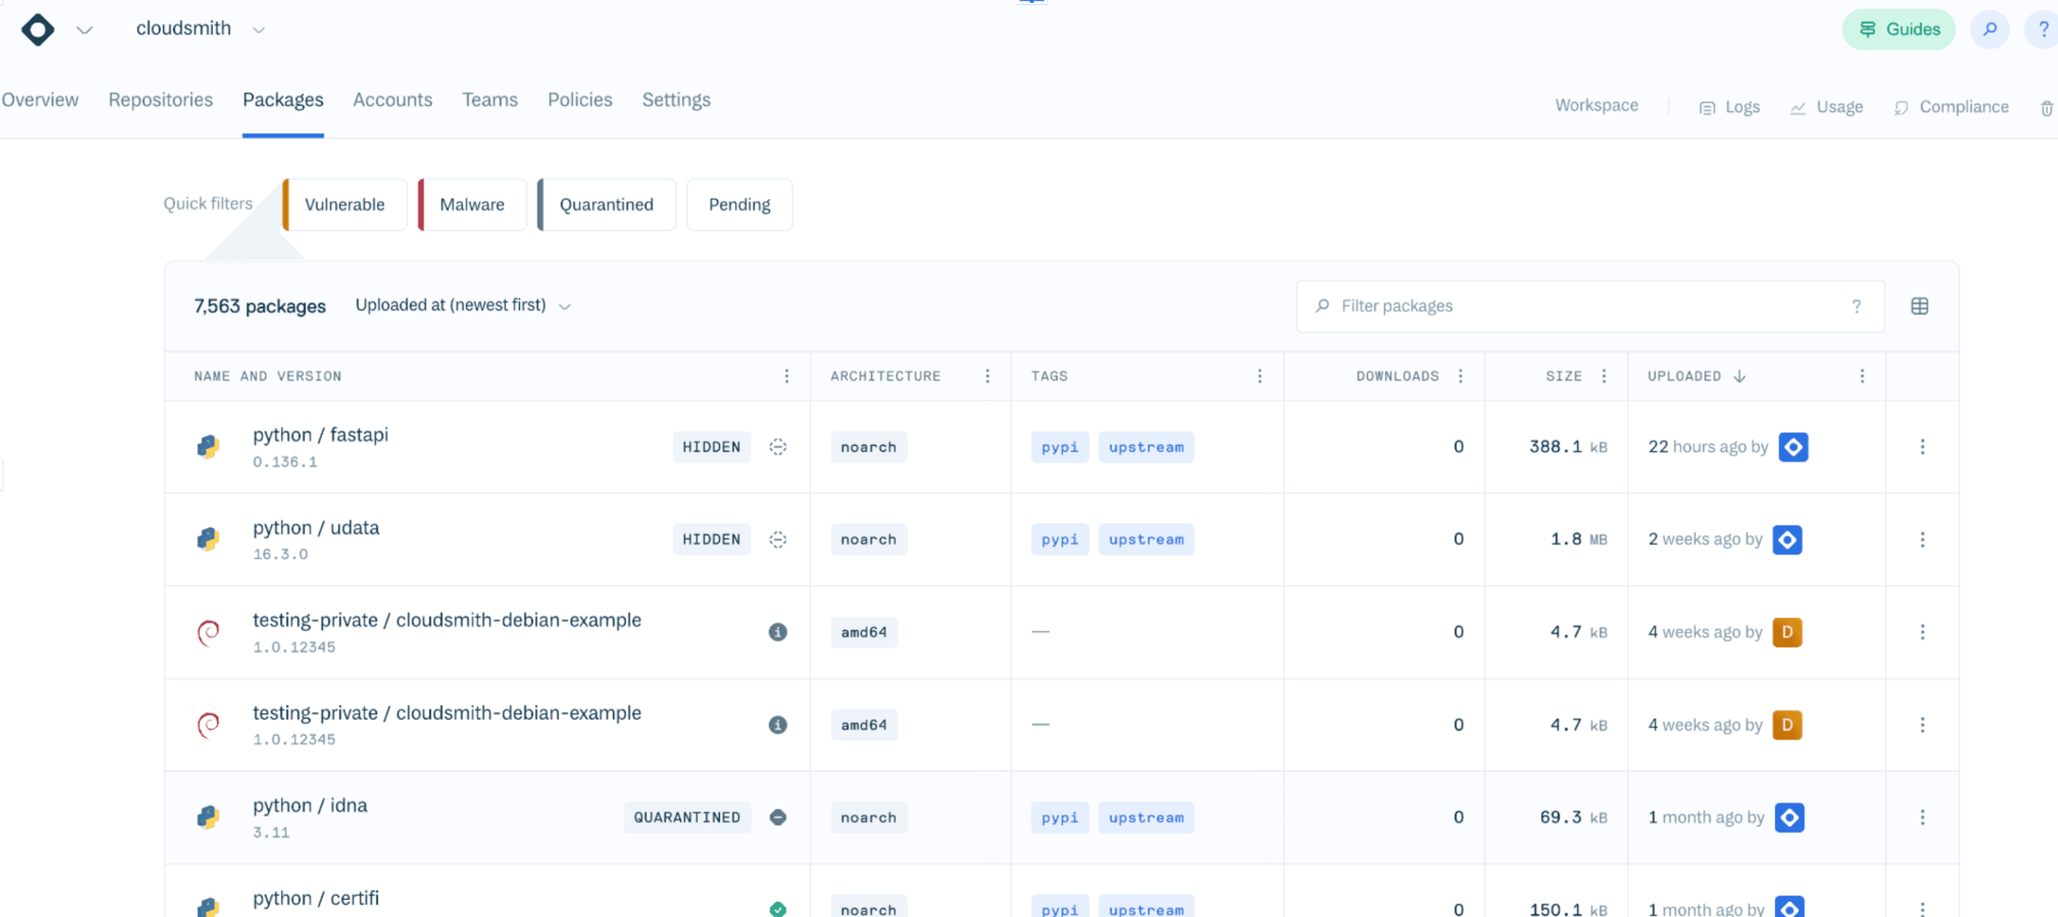Open row actions menu for udata
The image size is (2058, 917).
click(1922, 539)
